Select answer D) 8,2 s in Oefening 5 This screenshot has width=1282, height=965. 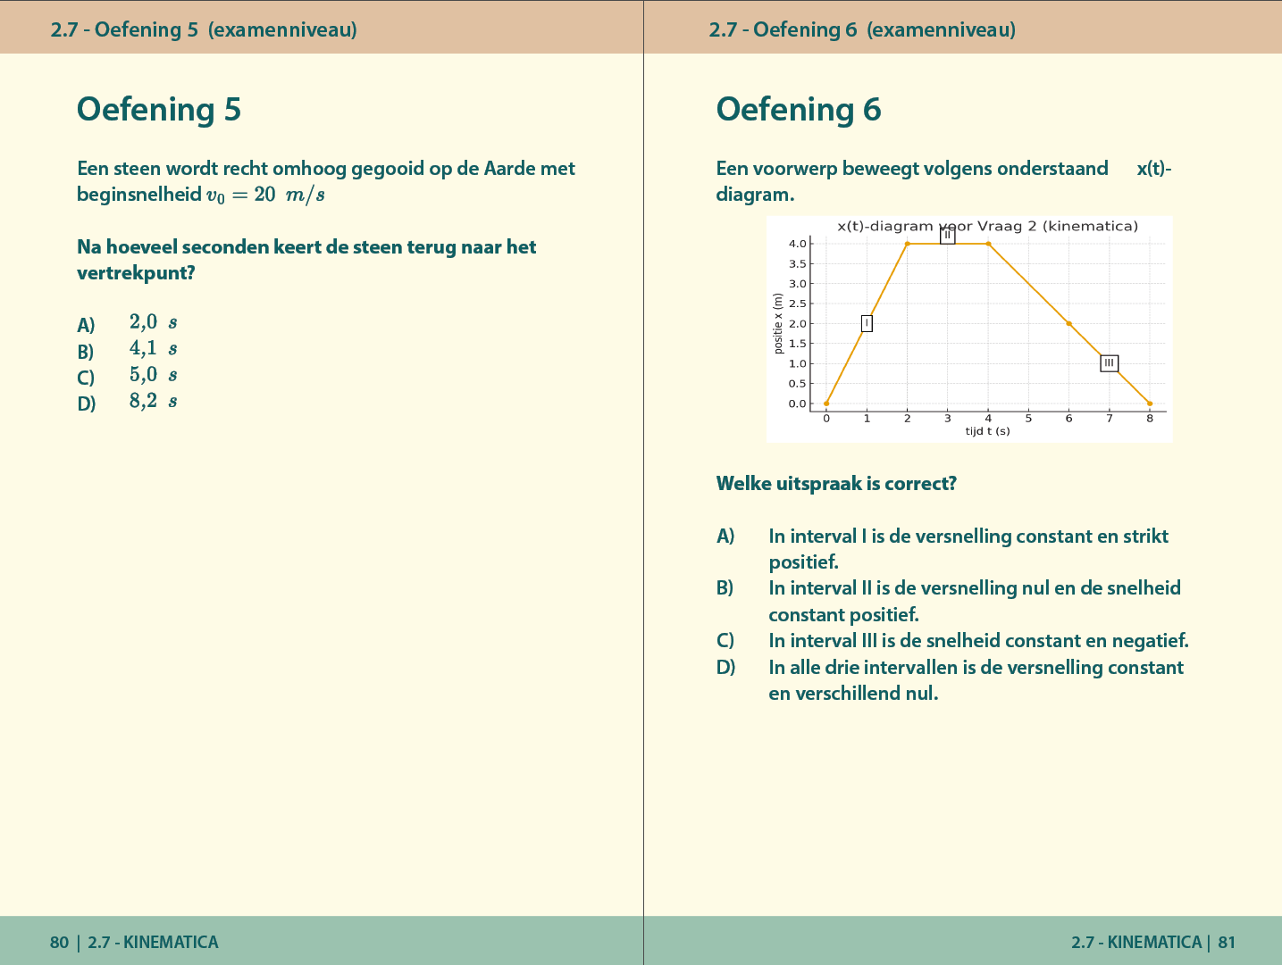point(127,402)
